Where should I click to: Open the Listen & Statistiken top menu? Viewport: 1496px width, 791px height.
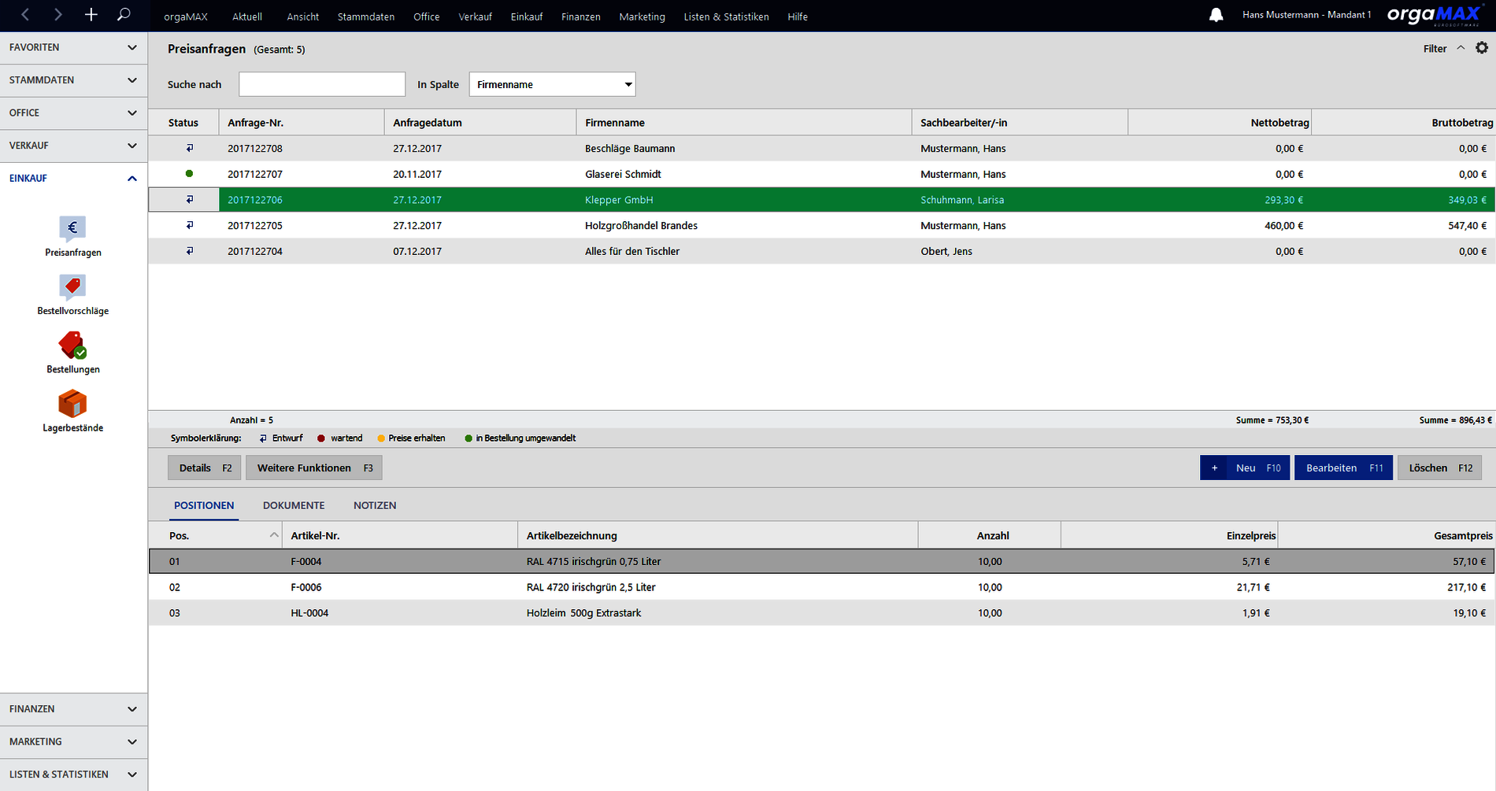[x=726, y=17]
